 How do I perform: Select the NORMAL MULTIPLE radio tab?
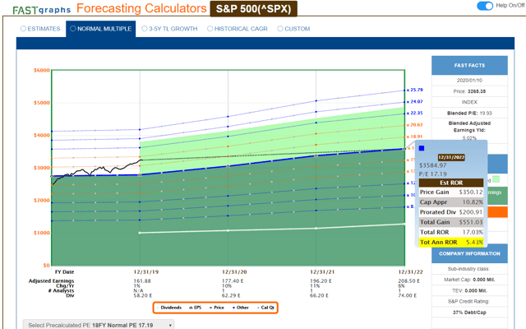[100, 29]
